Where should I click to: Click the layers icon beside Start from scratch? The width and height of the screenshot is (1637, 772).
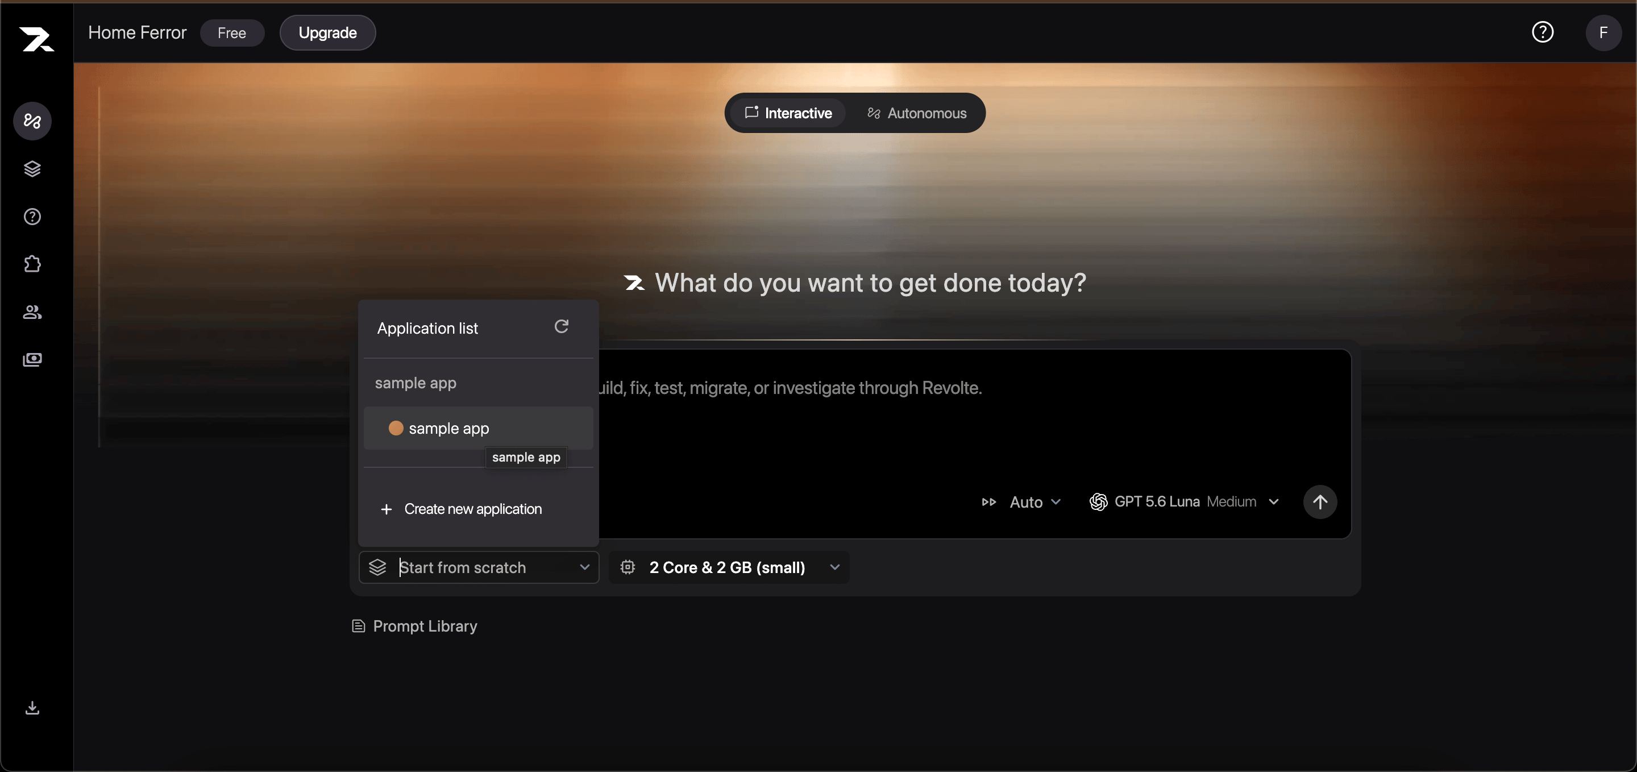(377, 567)
